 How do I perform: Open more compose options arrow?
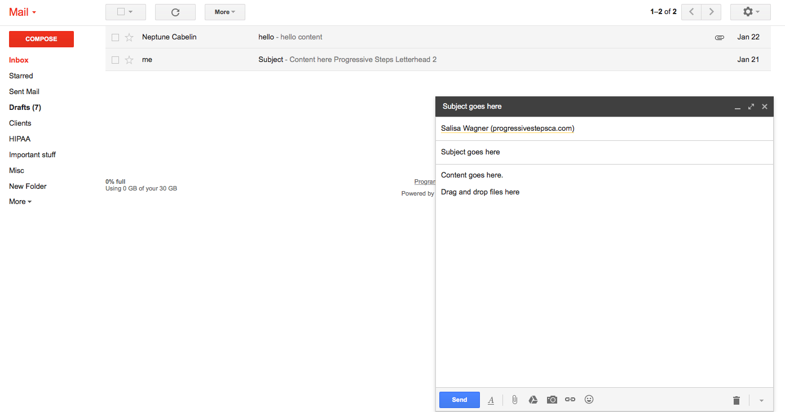coord(761,401)
